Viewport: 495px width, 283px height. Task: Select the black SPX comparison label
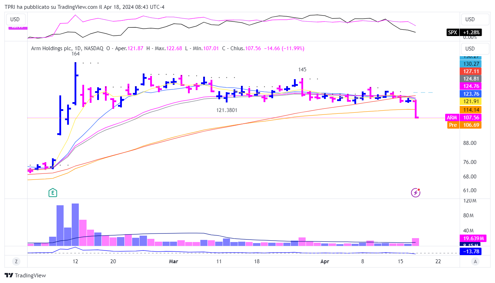pos(452,33)
